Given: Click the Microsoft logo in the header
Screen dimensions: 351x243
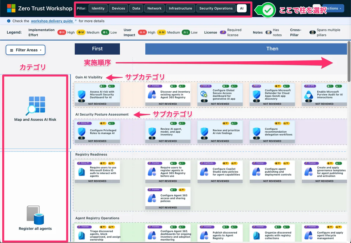Looking at the screenshot, I should coord(11,8).
